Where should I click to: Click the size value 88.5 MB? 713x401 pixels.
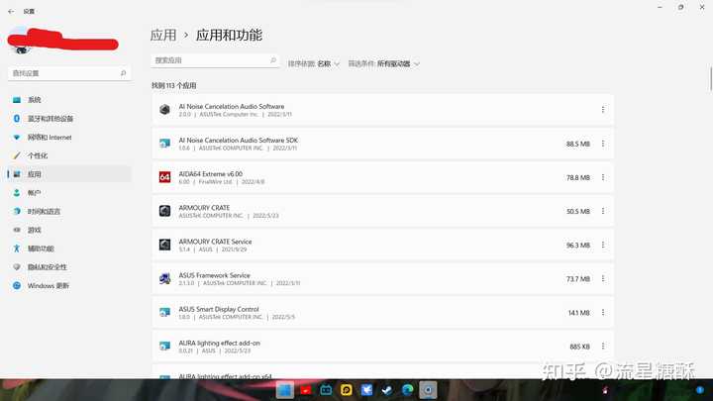click(578, 144)
